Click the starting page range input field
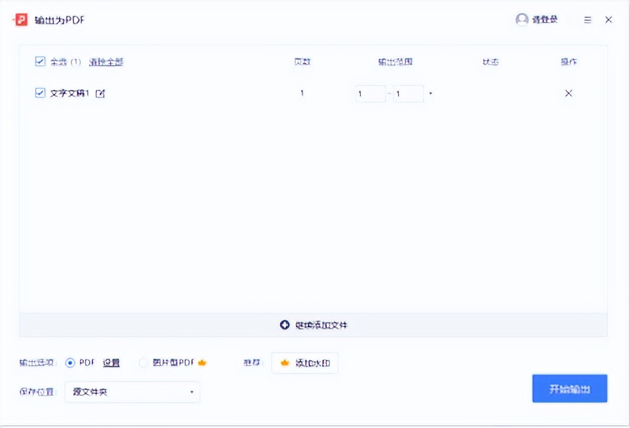 point(369,93)
